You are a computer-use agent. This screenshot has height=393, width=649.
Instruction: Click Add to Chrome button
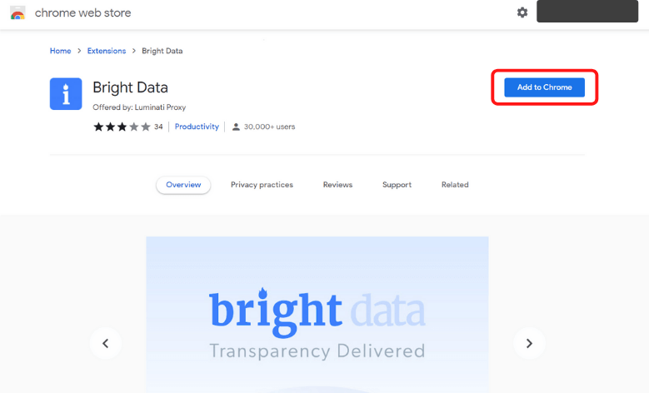tap(544, 87)
